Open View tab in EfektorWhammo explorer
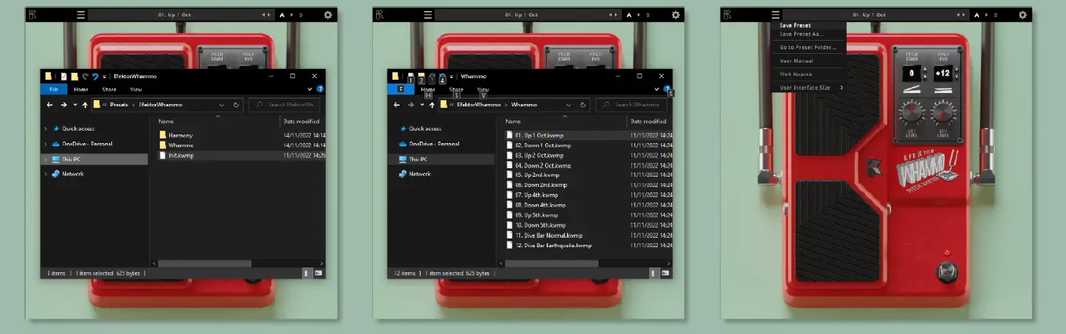Viewport: 1066px width, 334px height. 136,89
